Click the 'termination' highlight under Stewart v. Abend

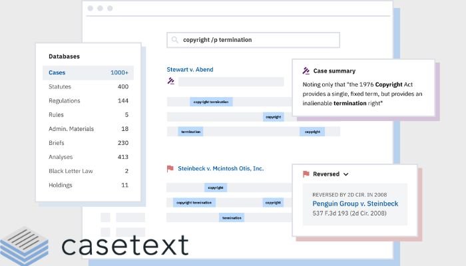190,132
